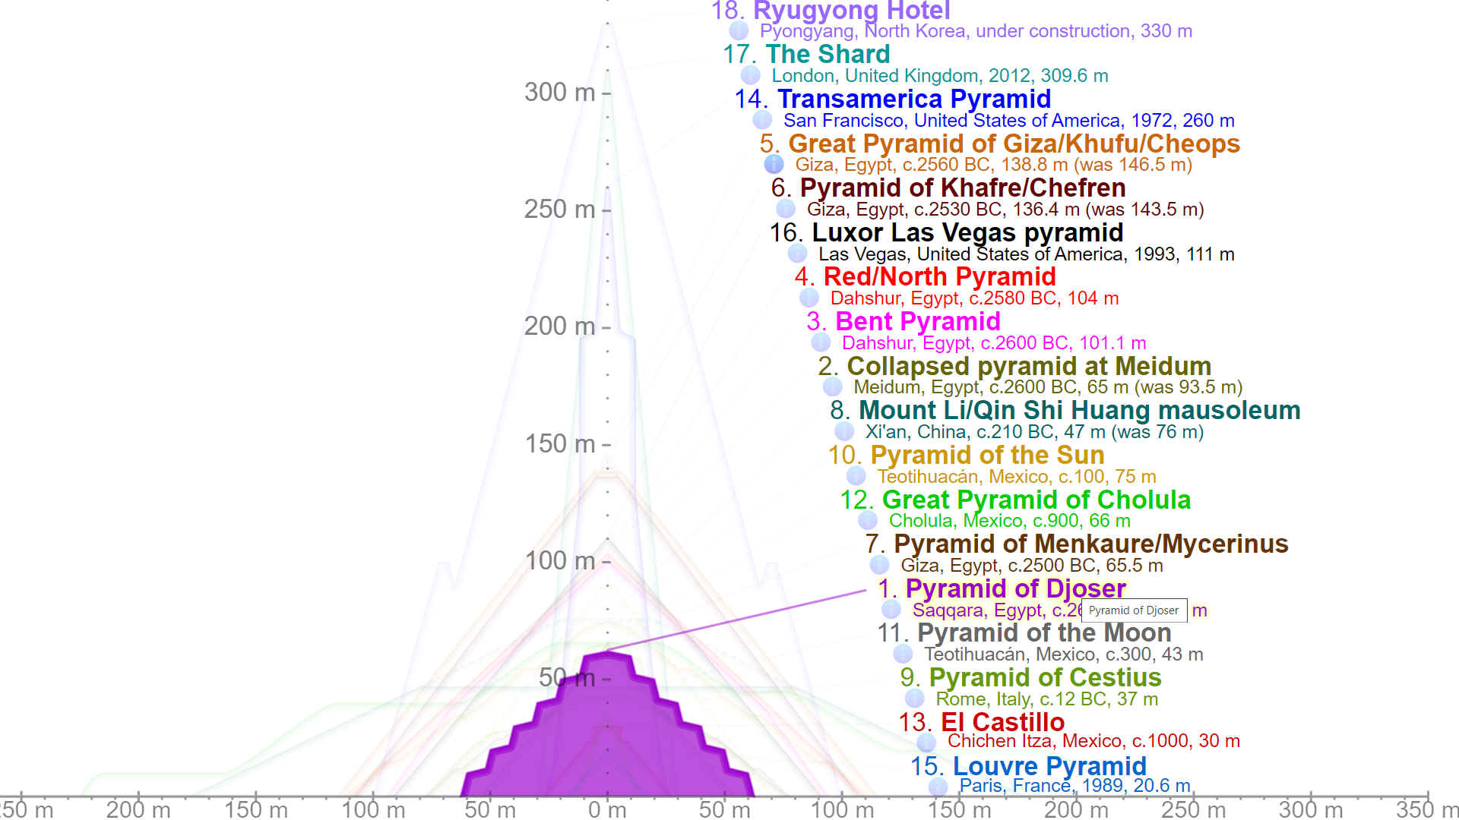Click 'Dahshur, Egypt, c.2580 BC, 104 m'
Viewport: 1459px width, 820px height.
[x=974, y=298]
